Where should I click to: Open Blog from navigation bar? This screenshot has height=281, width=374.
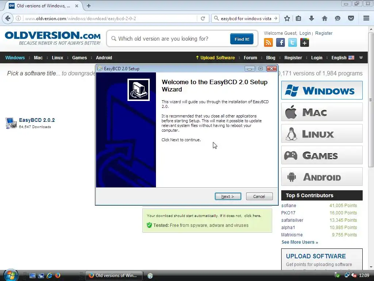271,57
